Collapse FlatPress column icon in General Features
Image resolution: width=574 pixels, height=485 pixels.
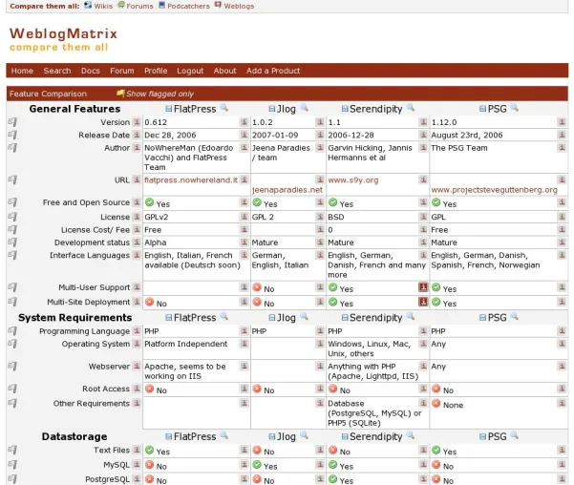pos(169,109)
